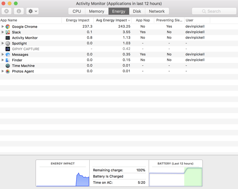Click the Time Machine clock icon

[8, 66]
